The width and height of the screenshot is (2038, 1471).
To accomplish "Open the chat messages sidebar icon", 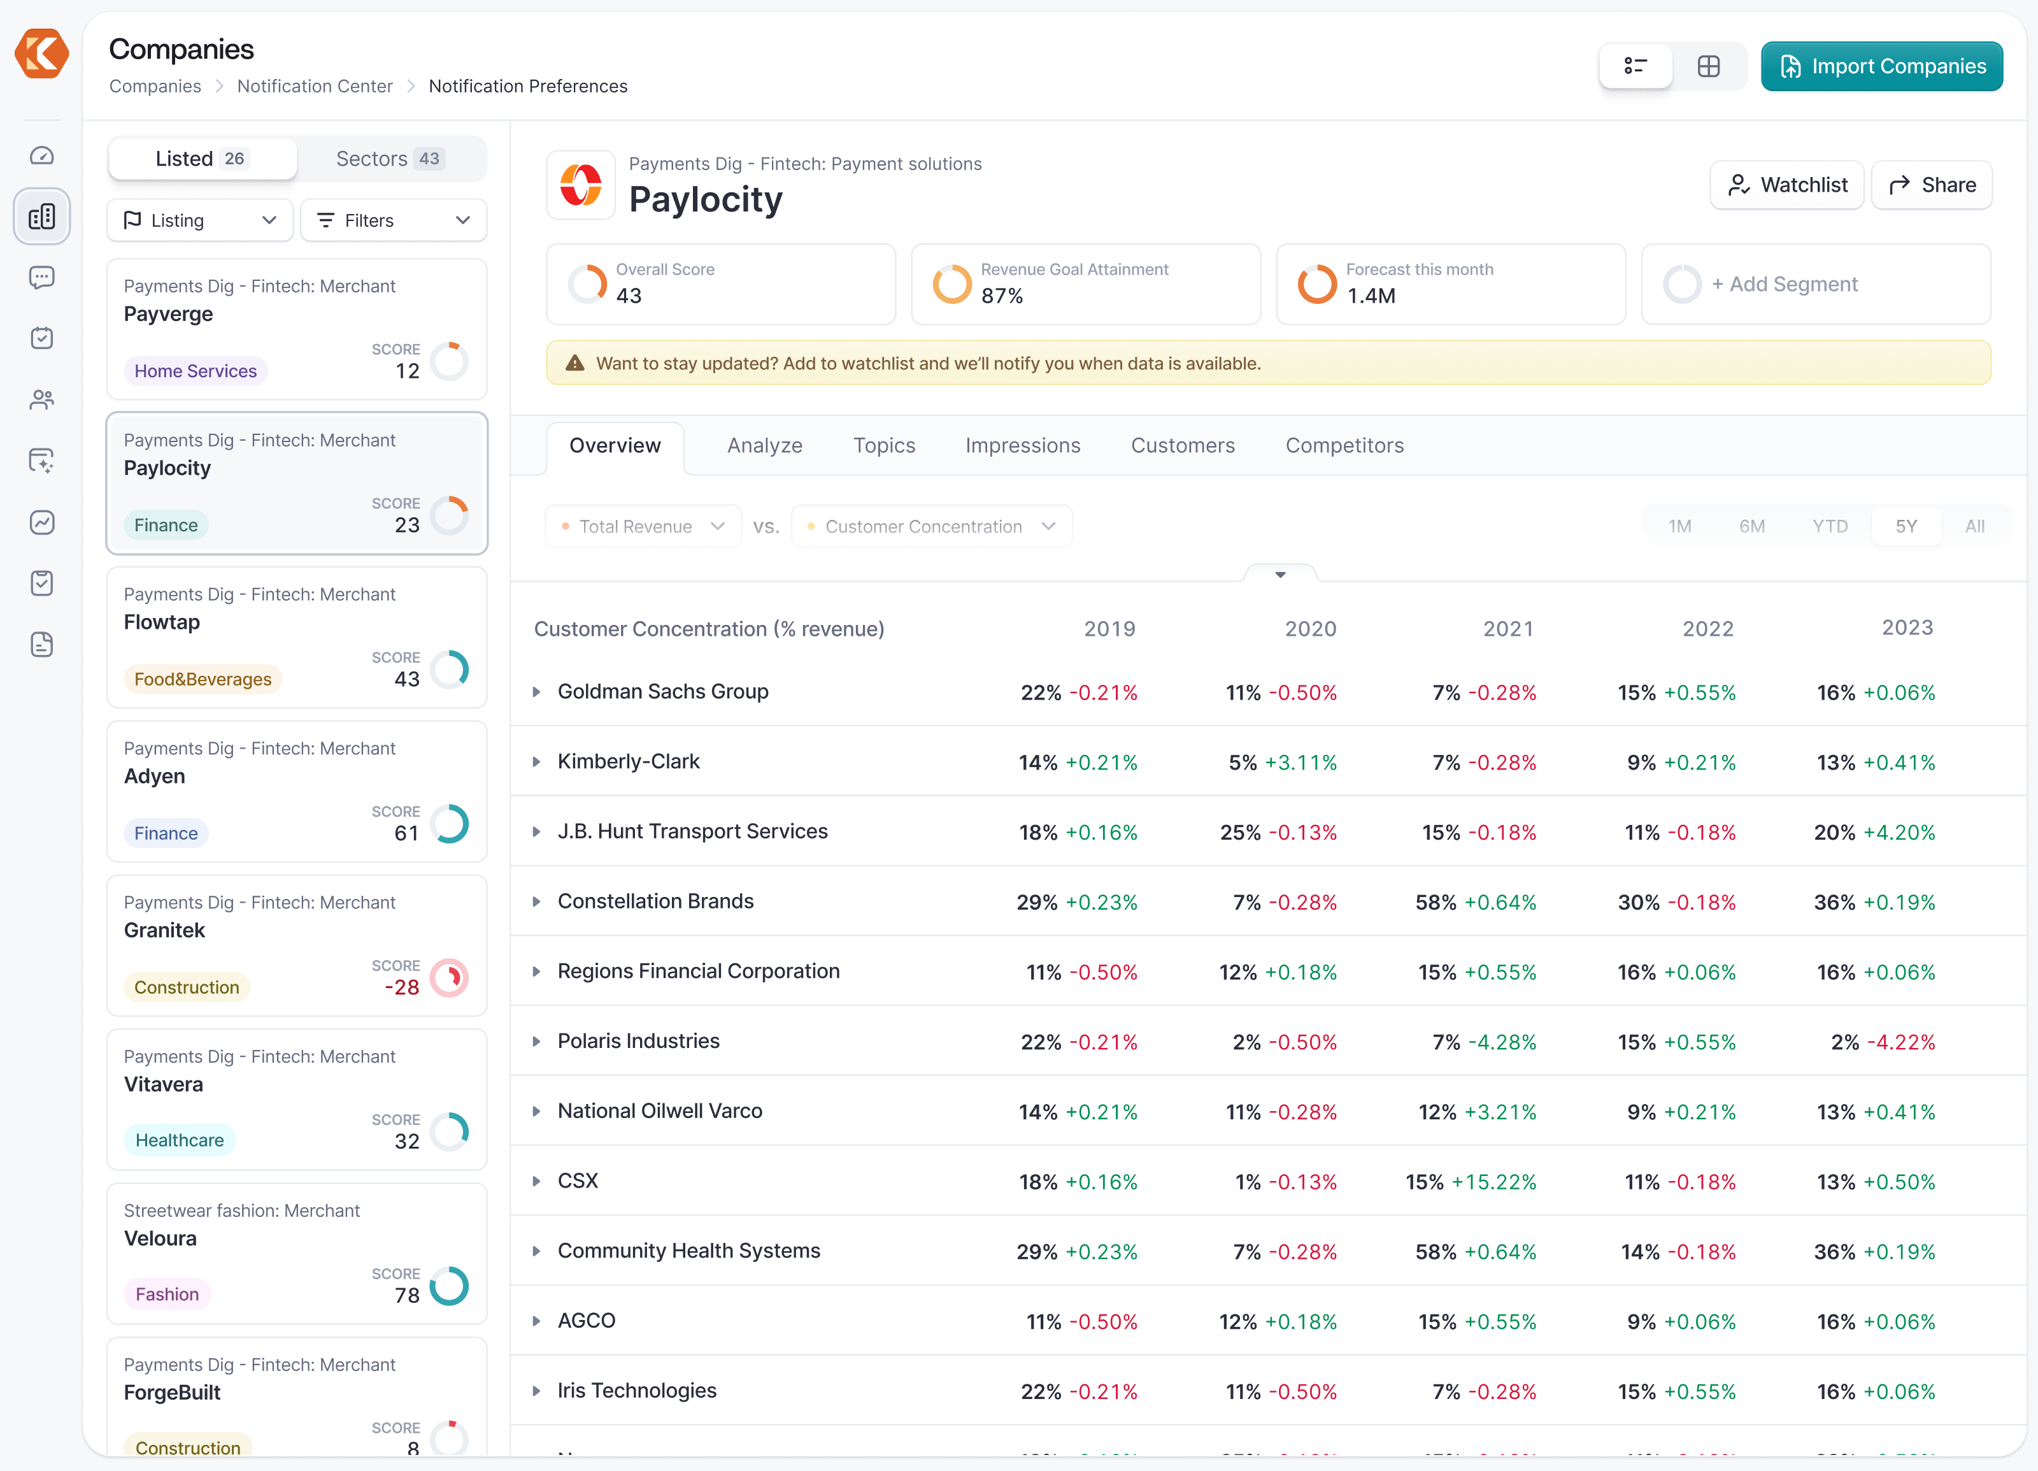I will point(41,278).
